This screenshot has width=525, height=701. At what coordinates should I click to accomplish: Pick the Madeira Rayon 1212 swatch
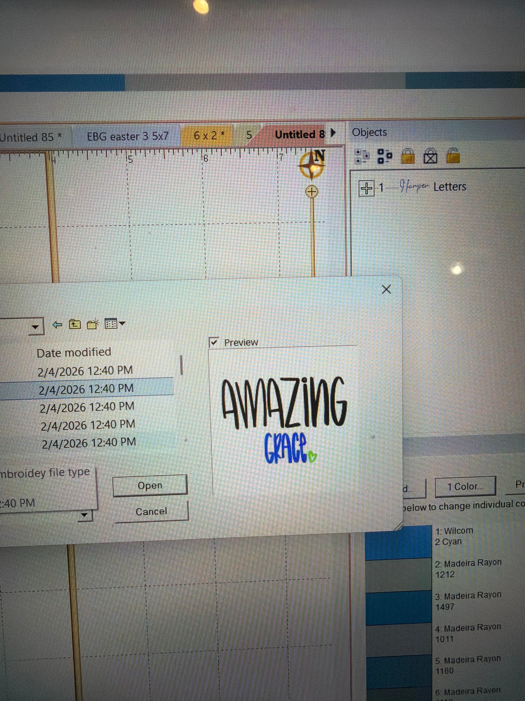pyautogui.click(x=398, y=575)
